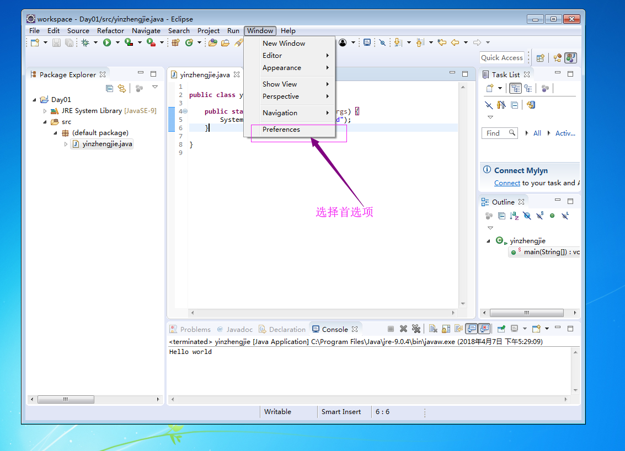Switch to the Declaration tab
Viewport: 625px width, 451px height.
(x=282, y=330)
